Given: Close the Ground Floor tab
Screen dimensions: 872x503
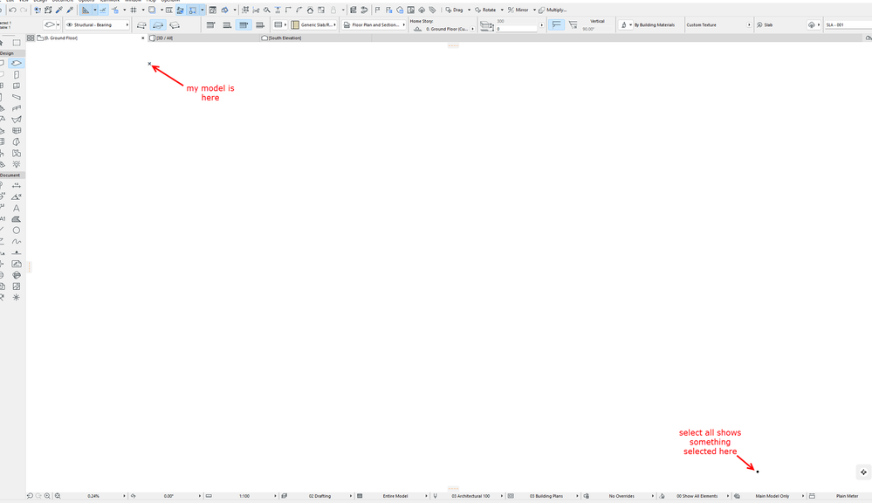Looking at the screenshot, I should [x=143, y=38].
